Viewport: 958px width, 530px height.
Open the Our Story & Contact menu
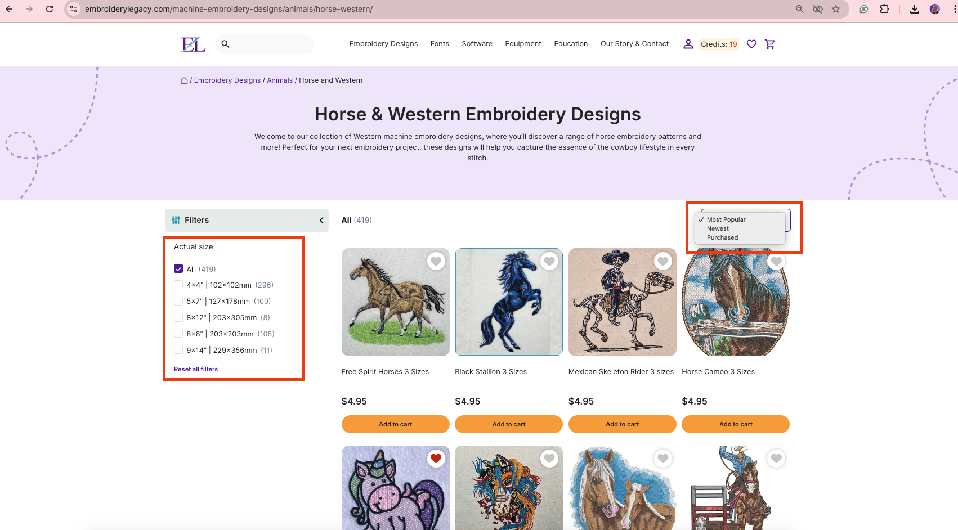(x=634, y=44)
